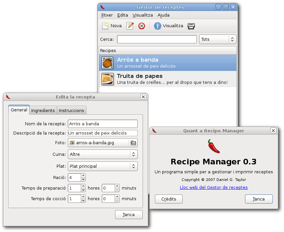Click the Truita de papes thumbnail image
This screenshot has height=232, width=284.
(107, 79)
